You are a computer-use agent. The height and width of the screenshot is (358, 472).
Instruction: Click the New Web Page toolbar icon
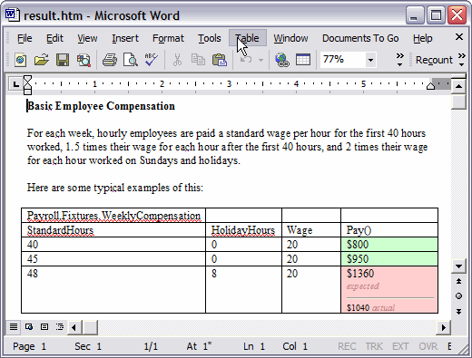21,60
